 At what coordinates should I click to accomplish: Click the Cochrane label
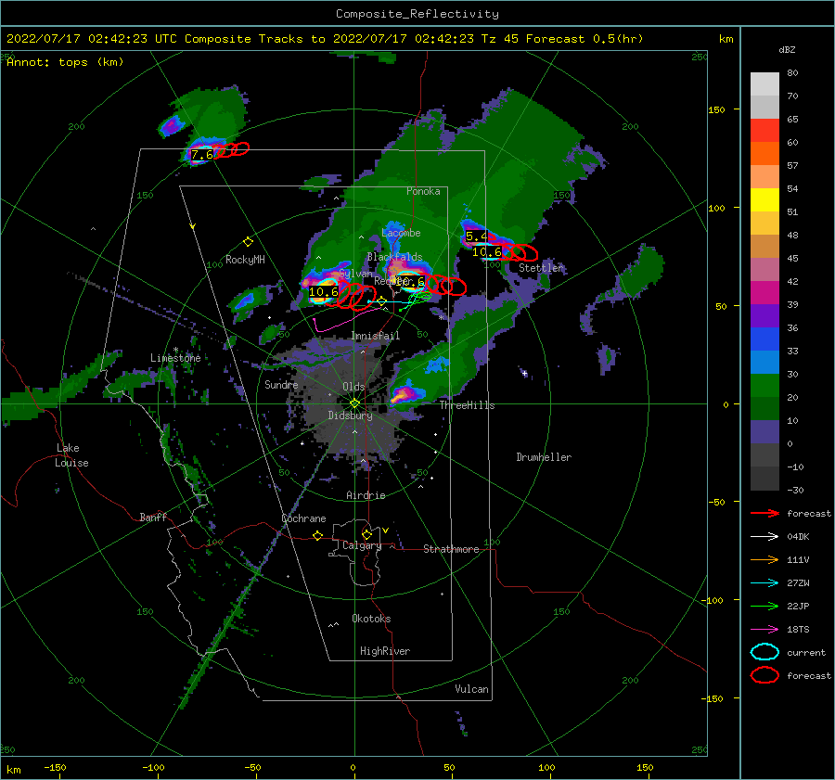(303, 518)
